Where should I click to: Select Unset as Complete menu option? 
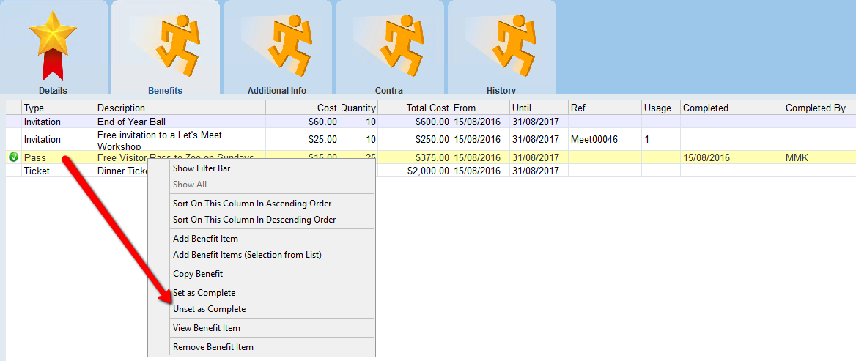point(209,309)
